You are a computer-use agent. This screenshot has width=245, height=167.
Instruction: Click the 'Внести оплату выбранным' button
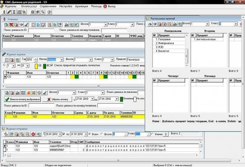coord(22,99)
